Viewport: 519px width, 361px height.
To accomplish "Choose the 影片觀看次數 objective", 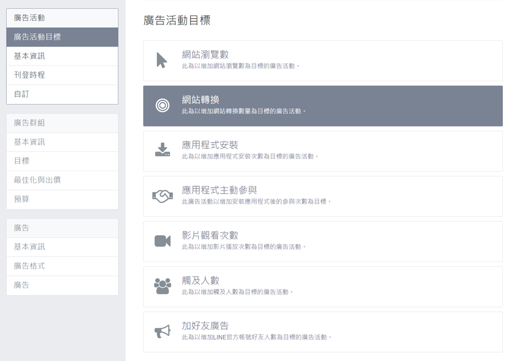I will click(x=322, y=241).
